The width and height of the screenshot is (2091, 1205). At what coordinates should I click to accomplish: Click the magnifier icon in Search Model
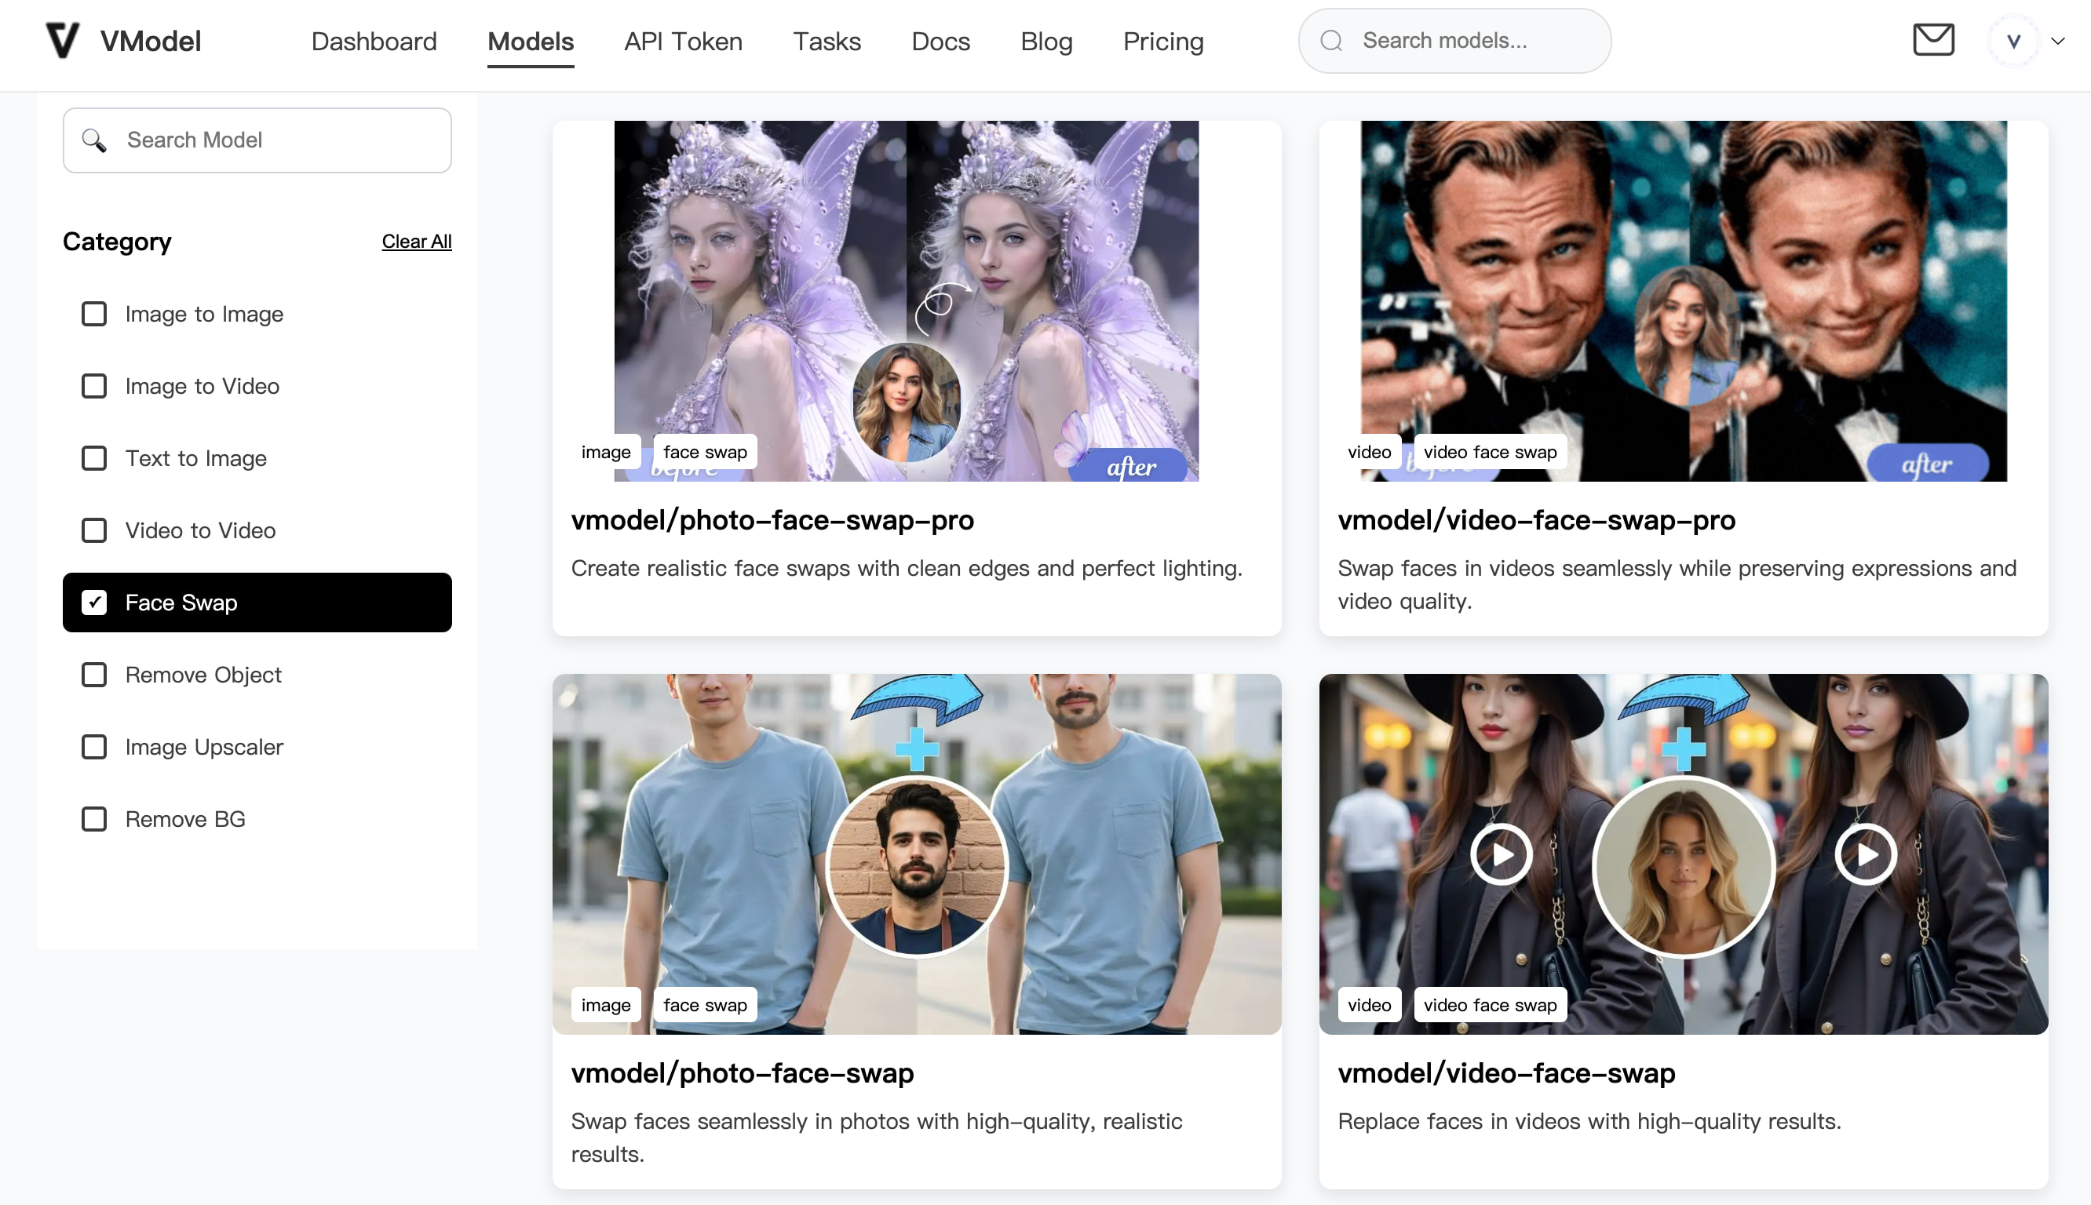pos(94,140)
